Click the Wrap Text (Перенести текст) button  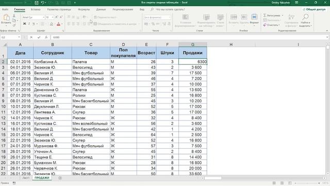tap(105, 17)
